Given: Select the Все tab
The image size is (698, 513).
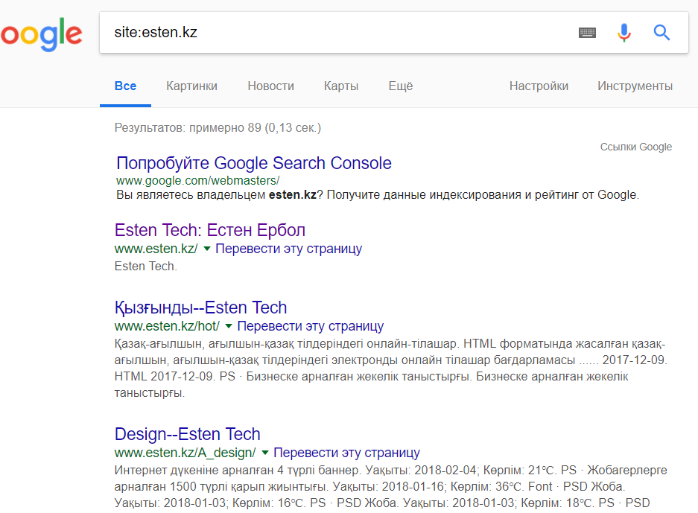Looking at the screenshot, I should 126,86.
